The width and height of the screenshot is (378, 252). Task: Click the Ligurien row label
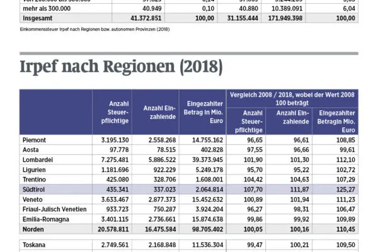click(34, 169)
